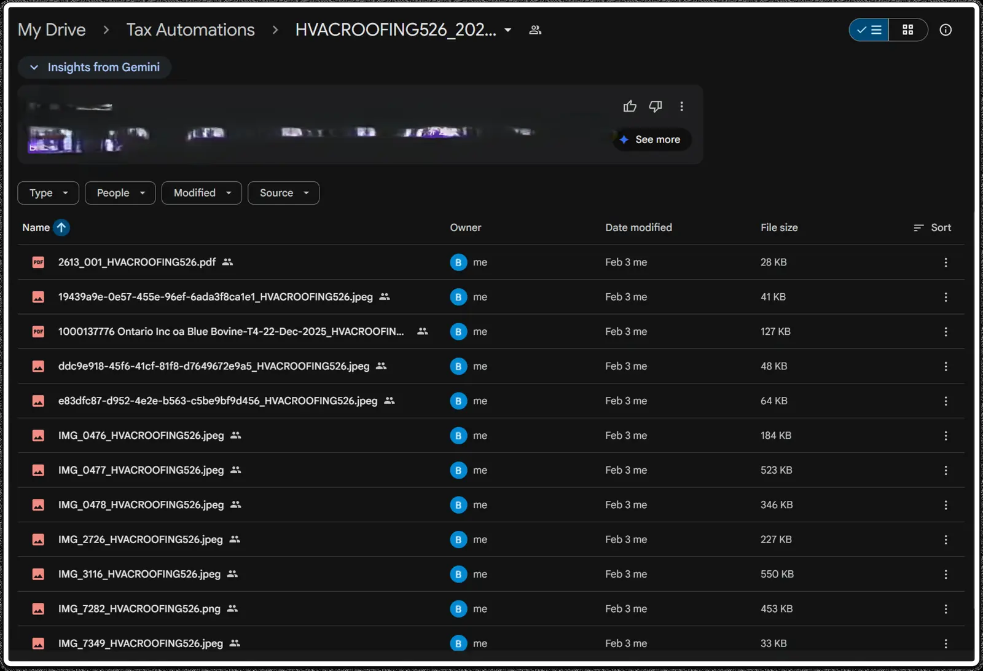This screenshot has height=671, width=983.
Task: Go to Tax Automations breadcrumb
Action: tap(190, 29)
